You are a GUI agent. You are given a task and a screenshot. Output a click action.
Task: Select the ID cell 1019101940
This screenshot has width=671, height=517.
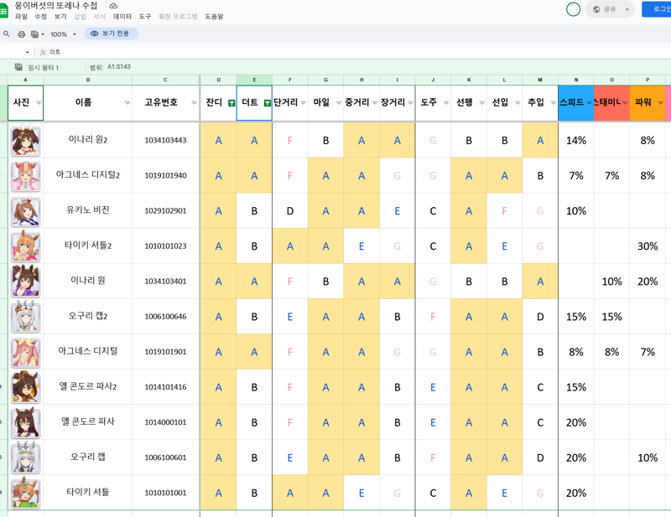coord(165,175)
